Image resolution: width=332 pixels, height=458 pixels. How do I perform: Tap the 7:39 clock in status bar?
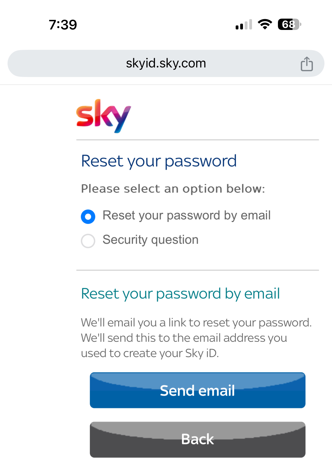[63, 25]
